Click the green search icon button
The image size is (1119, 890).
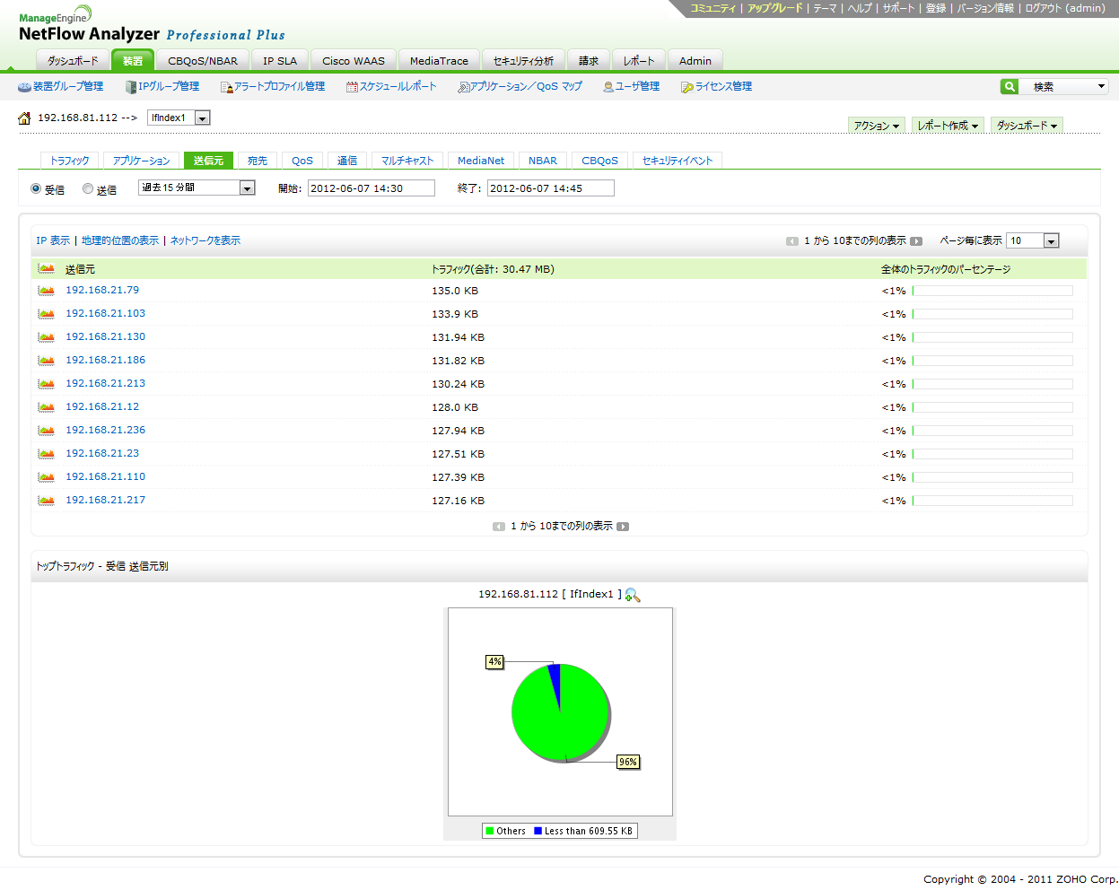click(x=1010, y=86)
